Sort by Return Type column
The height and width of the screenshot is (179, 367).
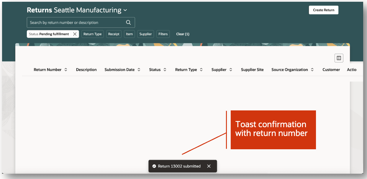(201, 70)
